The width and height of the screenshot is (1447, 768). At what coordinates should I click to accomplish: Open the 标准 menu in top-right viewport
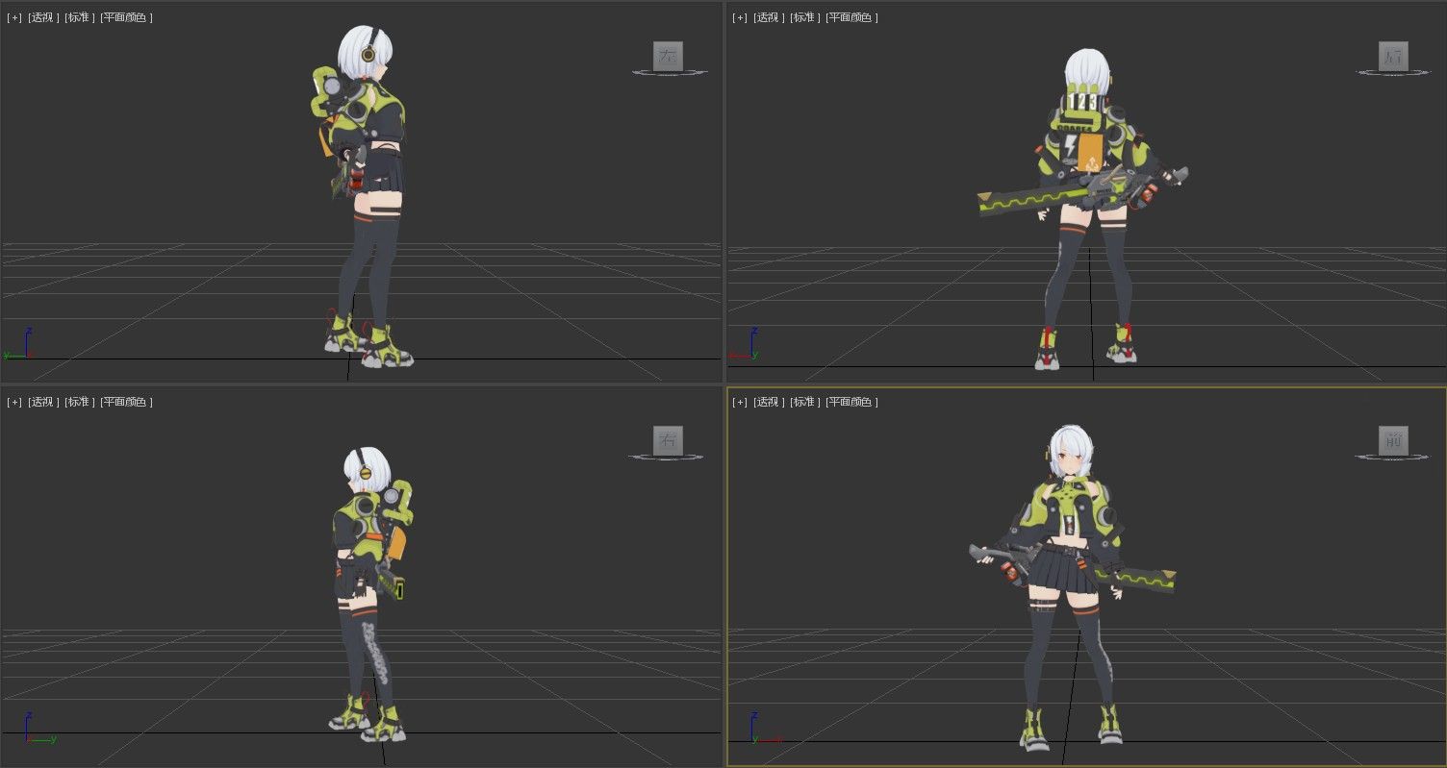click(x=805, y=17)
